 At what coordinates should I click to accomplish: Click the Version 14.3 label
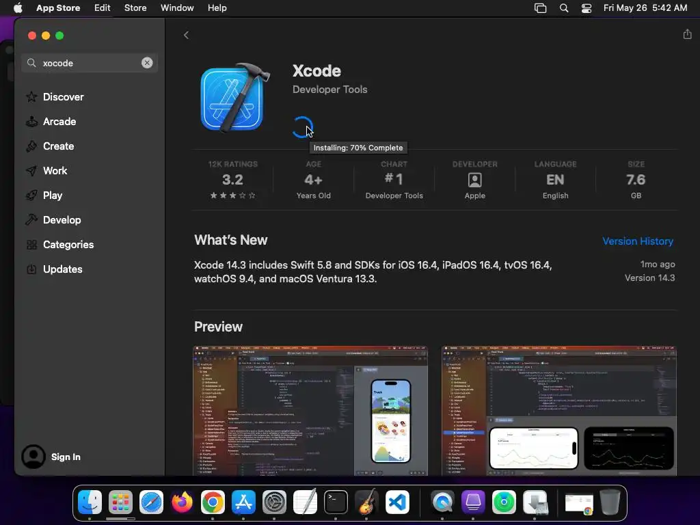(649, 278)
